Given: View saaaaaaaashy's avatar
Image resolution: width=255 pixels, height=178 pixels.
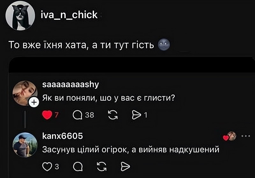Looking at the screenshot, I should (23, 92).
